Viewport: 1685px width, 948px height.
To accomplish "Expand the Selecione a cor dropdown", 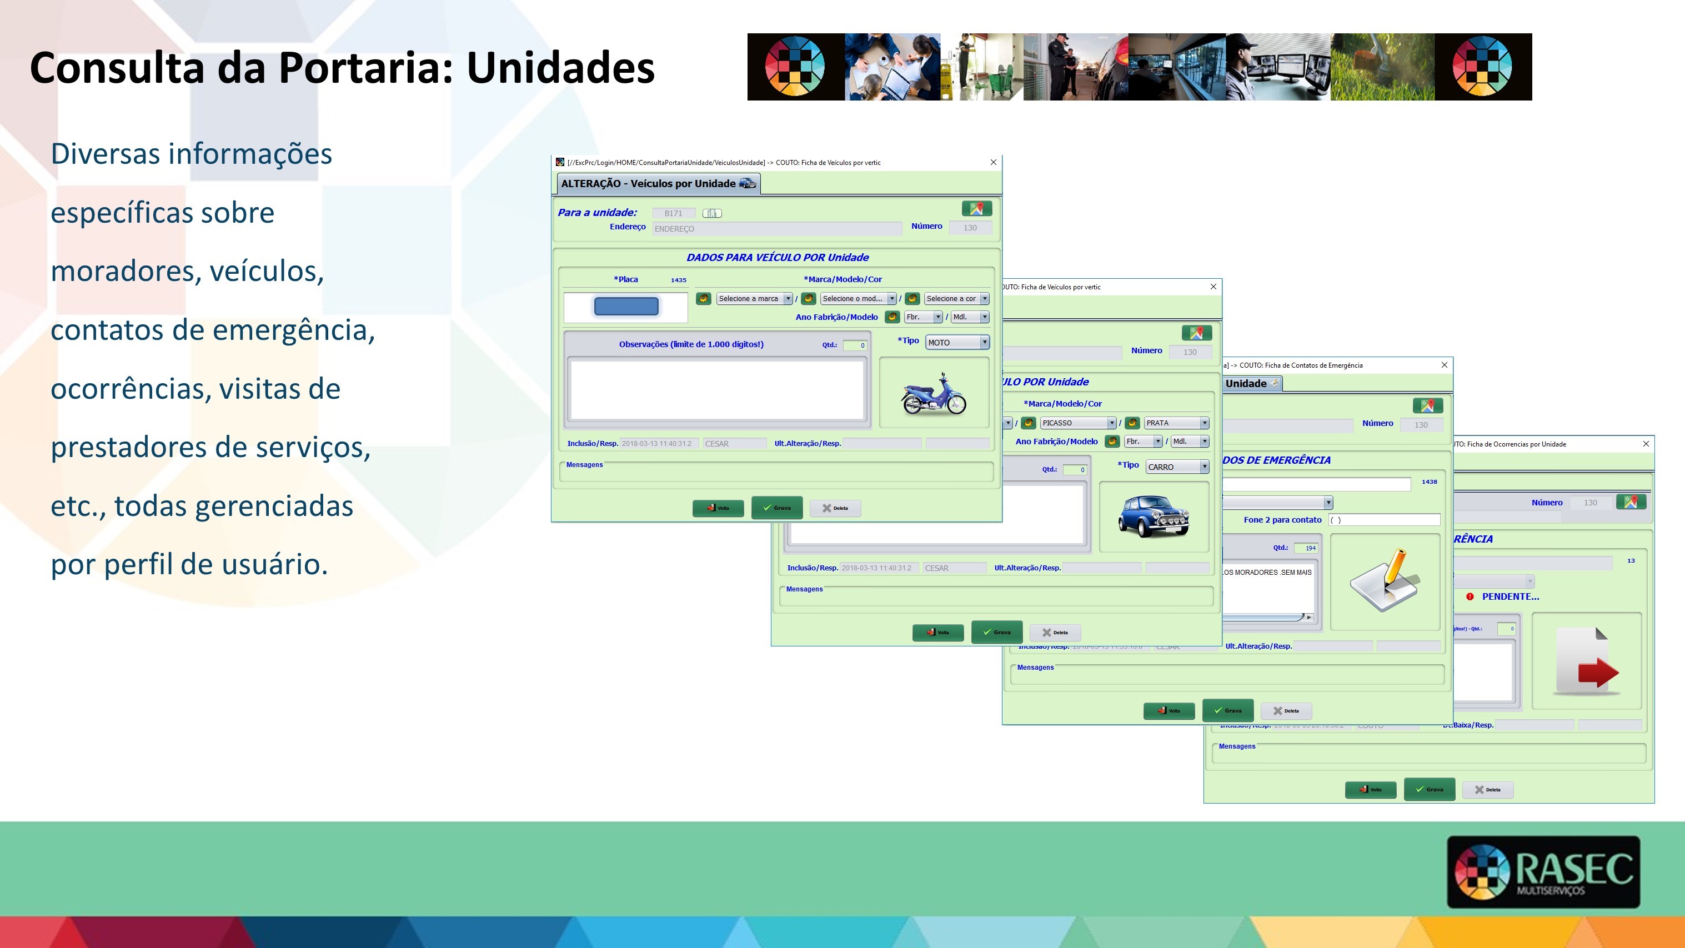I will [956, 298].
